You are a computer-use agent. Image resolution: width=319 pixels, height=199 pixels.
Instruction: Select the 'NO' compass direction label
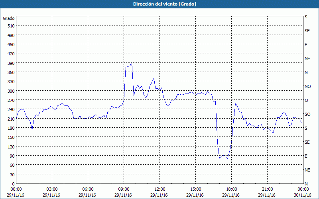(x=307, y=86)
